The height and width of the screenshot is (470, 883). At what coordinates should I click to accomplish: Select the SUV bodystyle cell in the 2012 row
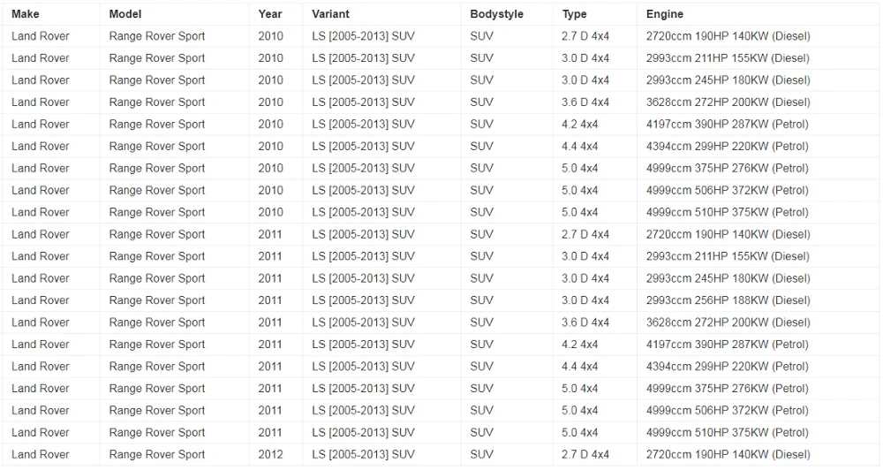coord(482,455)
